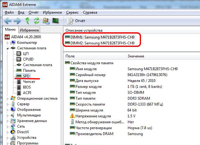The height and width of the screenshot is (145, 200).
Task: Open the Отчёт menu in menu bar
Action: (34, 12)
